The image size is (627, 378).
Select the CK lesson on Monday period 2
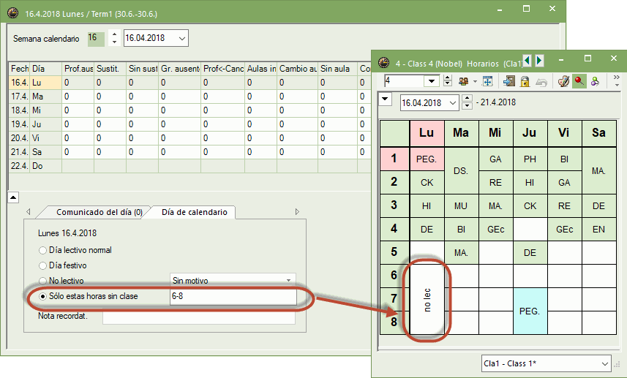427,183
